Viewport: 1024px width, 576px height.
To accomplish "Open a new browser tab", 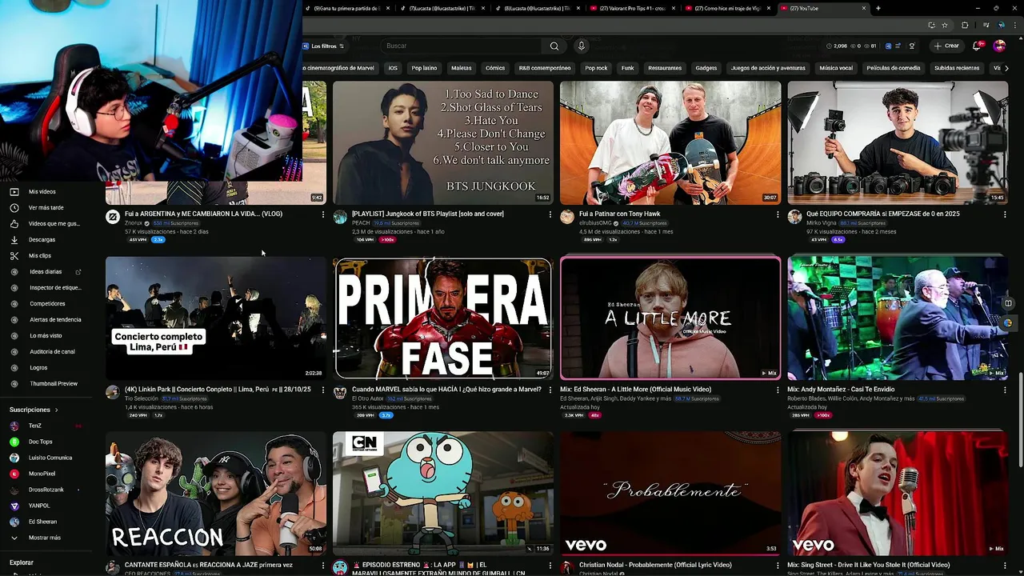I will 878,8.
